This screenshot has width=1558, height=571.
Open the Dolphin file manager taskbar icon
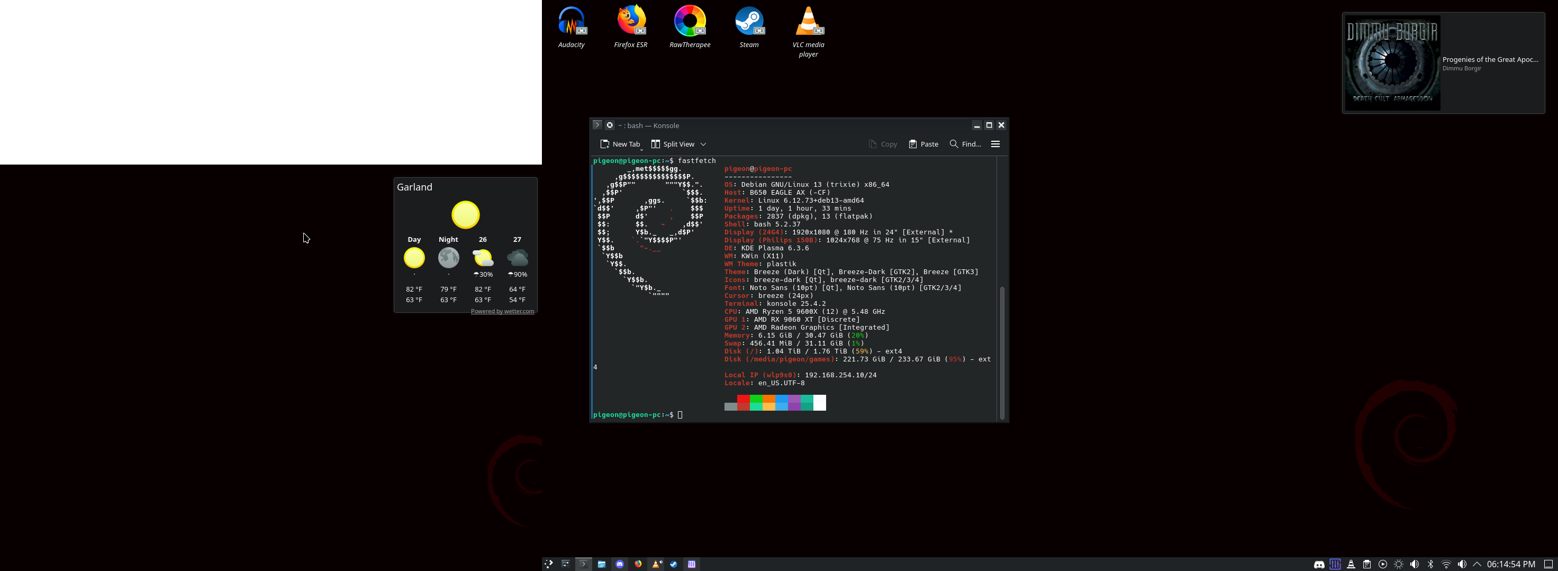point(602,564)
